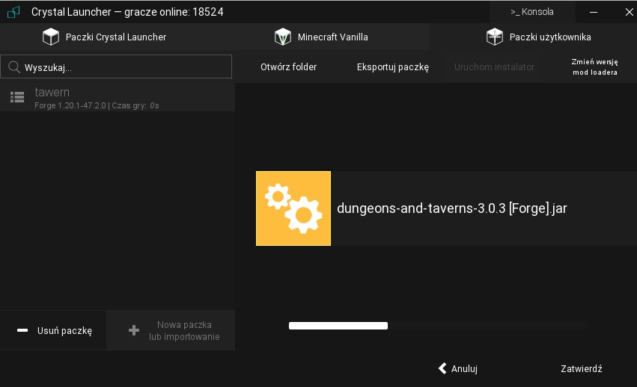Image resolution: width=637 pixels, height=387 pixels.
Task: Click the yellow gears mod icon
Action: pos(293,208)
